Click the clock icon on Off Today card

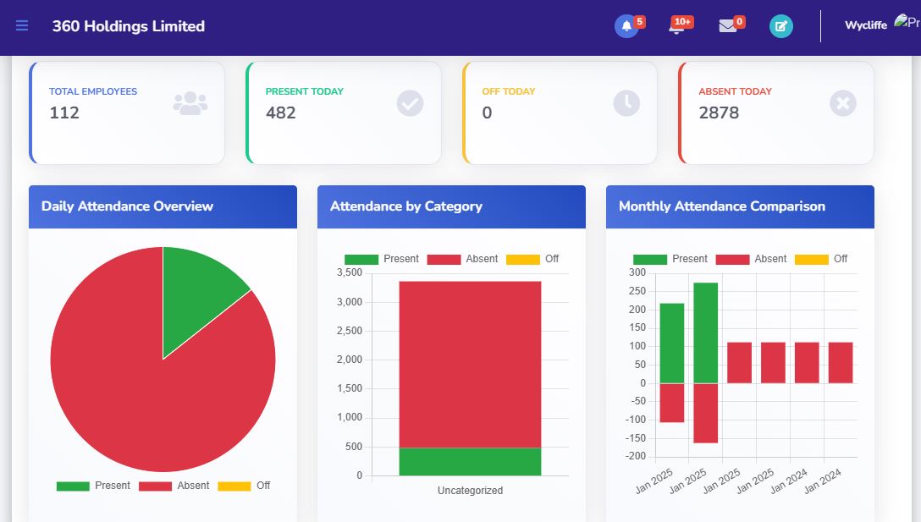click(626, 102)
